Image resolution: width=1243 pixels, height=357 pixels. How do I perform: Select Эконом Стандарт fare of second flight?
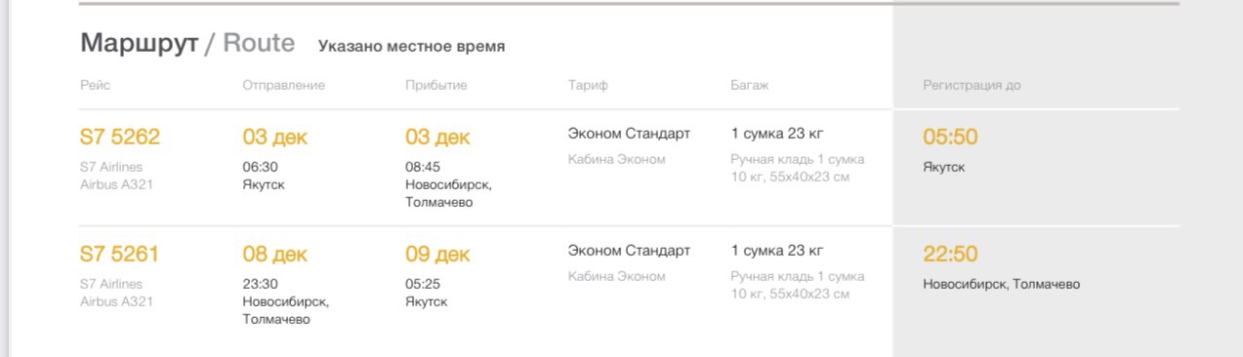[x=629, y=251]
